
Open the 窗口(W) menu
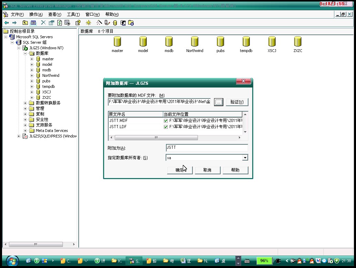[x=92, y=14]
